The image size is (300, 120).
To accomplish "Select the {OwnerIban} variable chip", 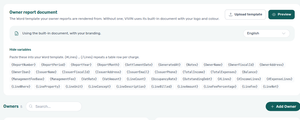I will (x=21, y=72).
